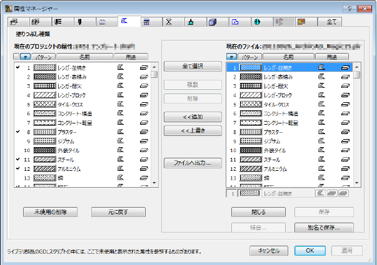Sort right file list by 名前 header

click(288, 57)
